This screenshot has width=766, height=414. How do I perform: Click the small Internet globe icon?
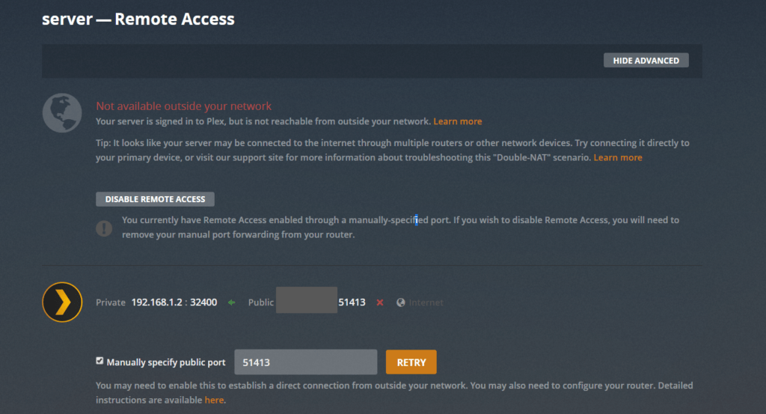[401, 302]
